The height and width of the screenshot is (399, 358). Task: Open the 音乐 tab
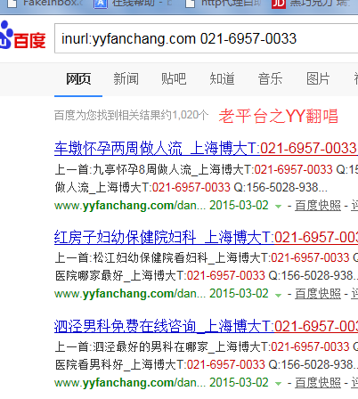[270, 79]
